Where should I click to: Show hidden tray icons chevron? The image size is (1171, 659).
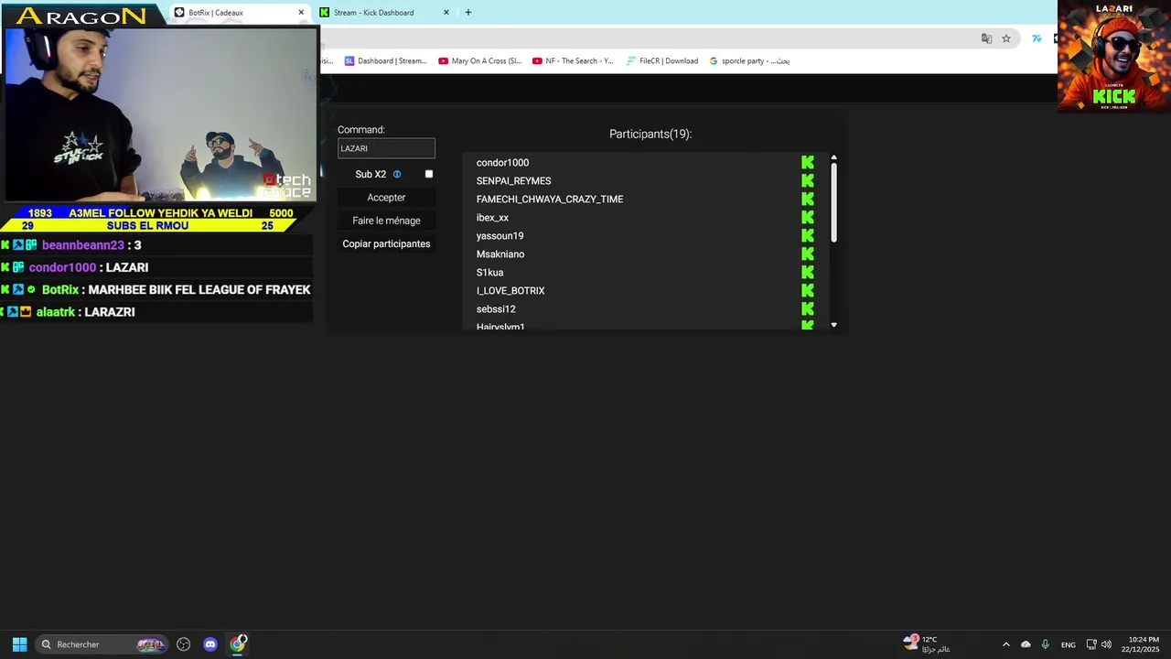[1006, 644]
